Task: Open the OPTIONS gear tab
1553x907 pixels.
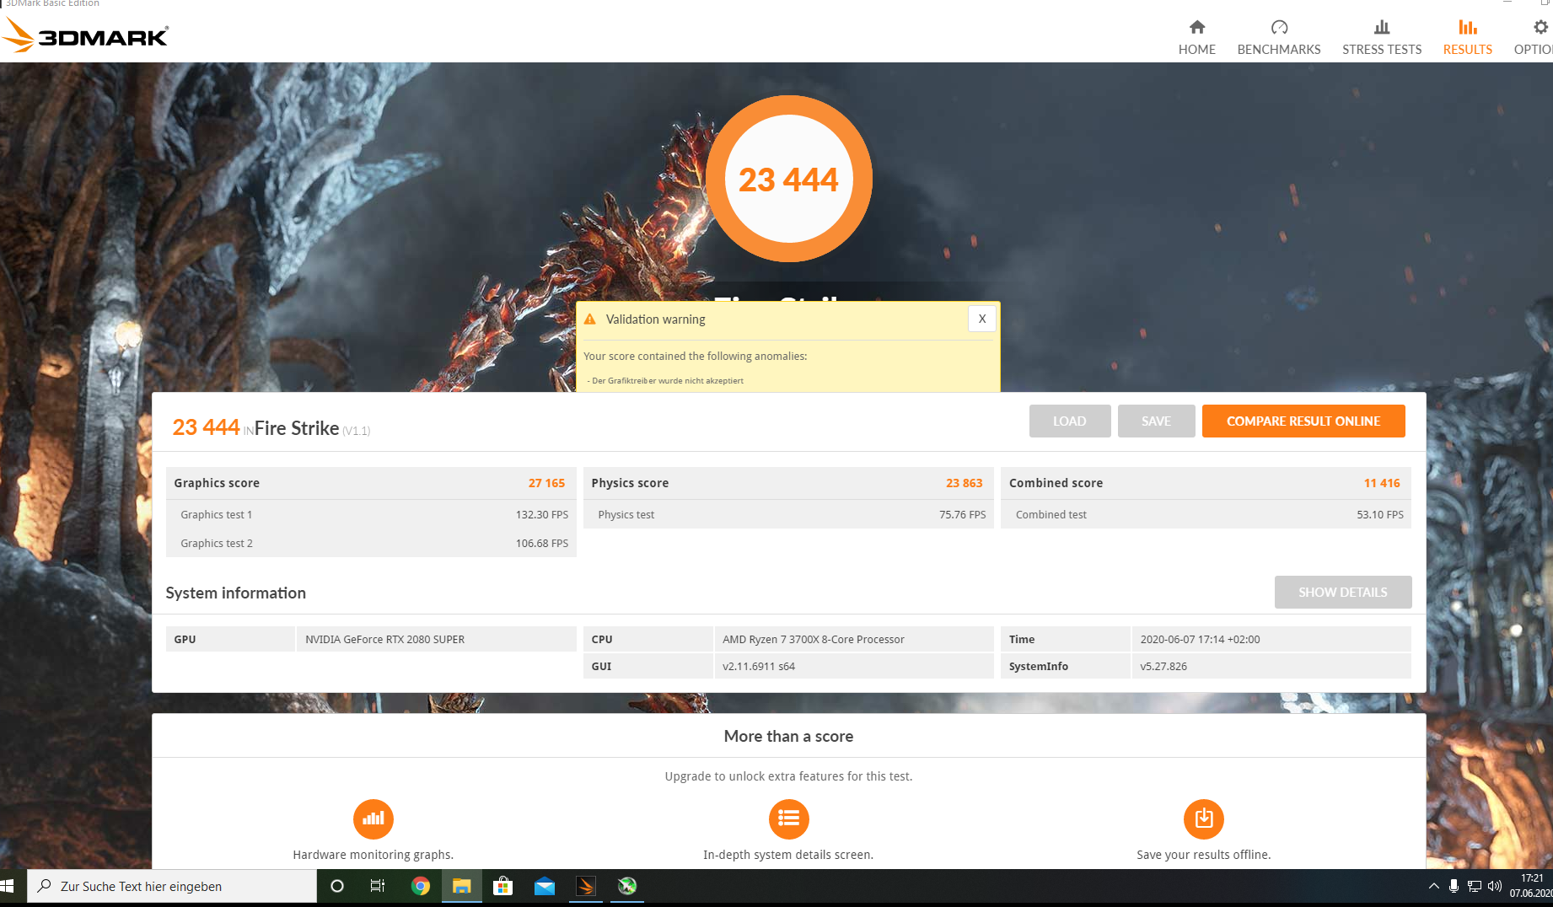Action: [1534, 38]
